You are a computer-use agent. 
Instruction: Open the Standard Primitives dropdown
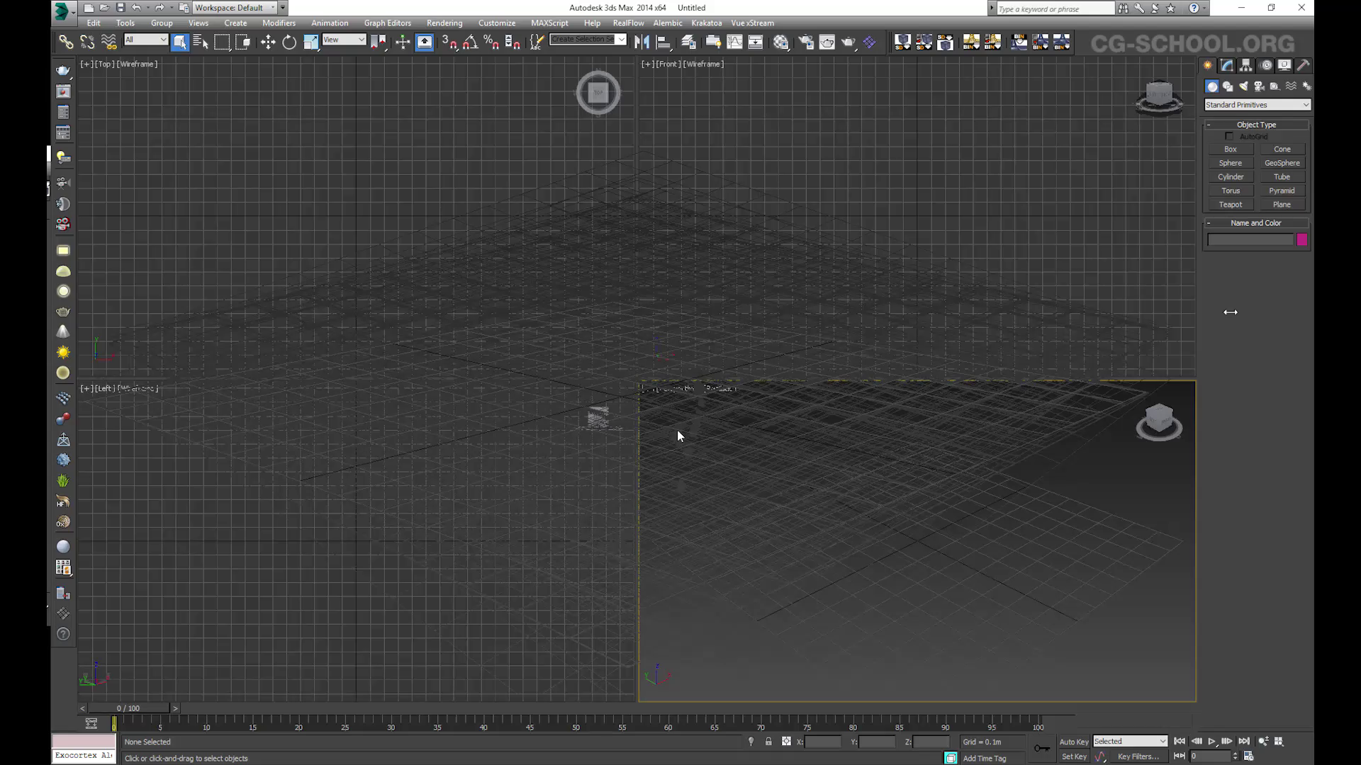pyautogui.click(x=1258, y=105)
